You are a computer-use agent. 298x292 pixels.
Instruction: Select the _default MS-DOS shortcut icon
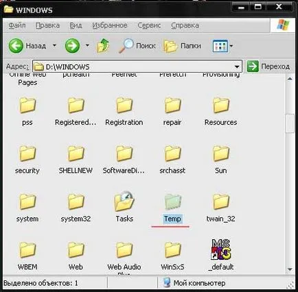tap(221, 250)
